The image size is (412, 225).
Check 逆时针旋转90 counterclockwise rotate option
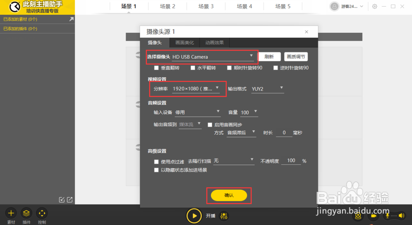pyautogui.click(x=276, y=68)
